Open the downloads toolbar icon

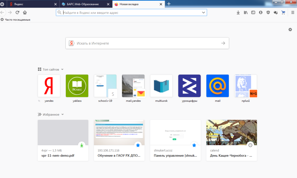pos(238,12)
